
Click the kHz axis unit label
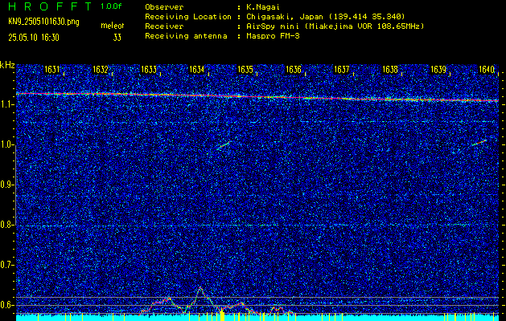coord(7,65)
